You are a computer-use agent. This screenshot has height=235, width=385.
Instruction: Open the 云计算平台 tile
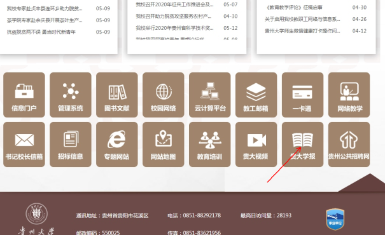pos(210,95)
